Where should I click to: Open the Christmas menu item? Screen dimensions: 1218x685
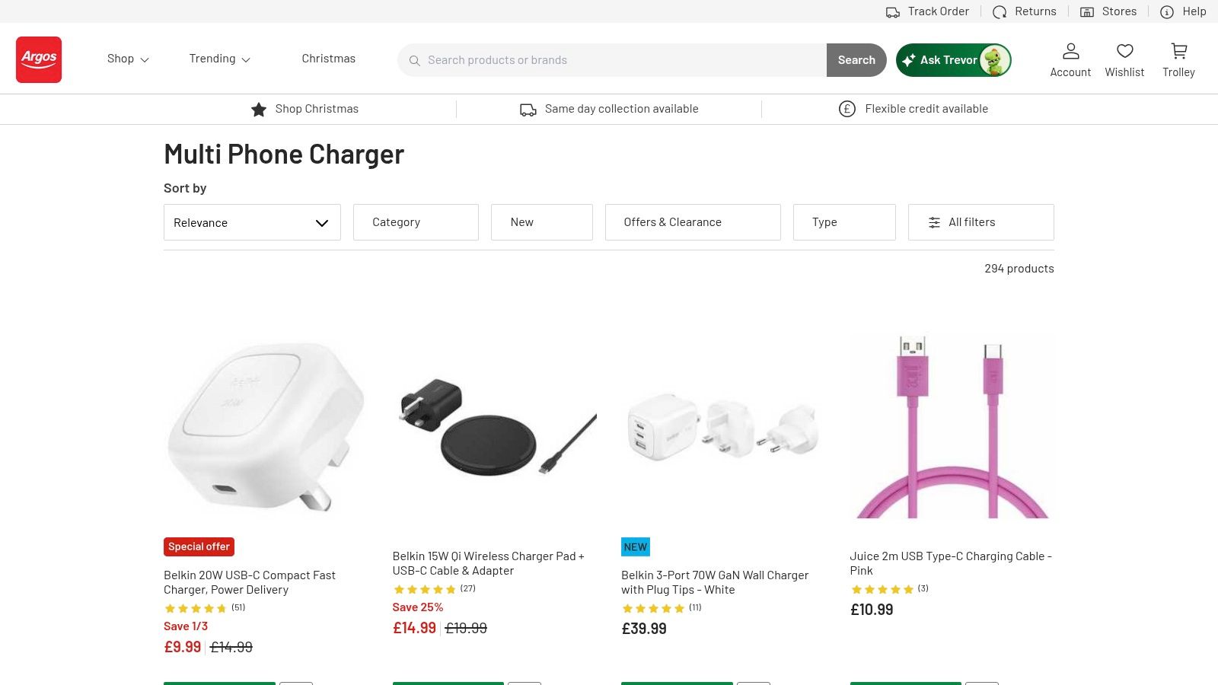(x=328, y=59)
